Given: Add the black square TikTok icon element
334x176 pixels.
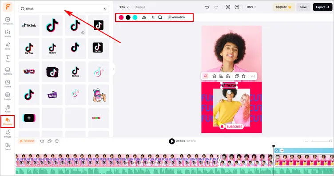Looking at the screenshot, I should [x=99, y=25].
